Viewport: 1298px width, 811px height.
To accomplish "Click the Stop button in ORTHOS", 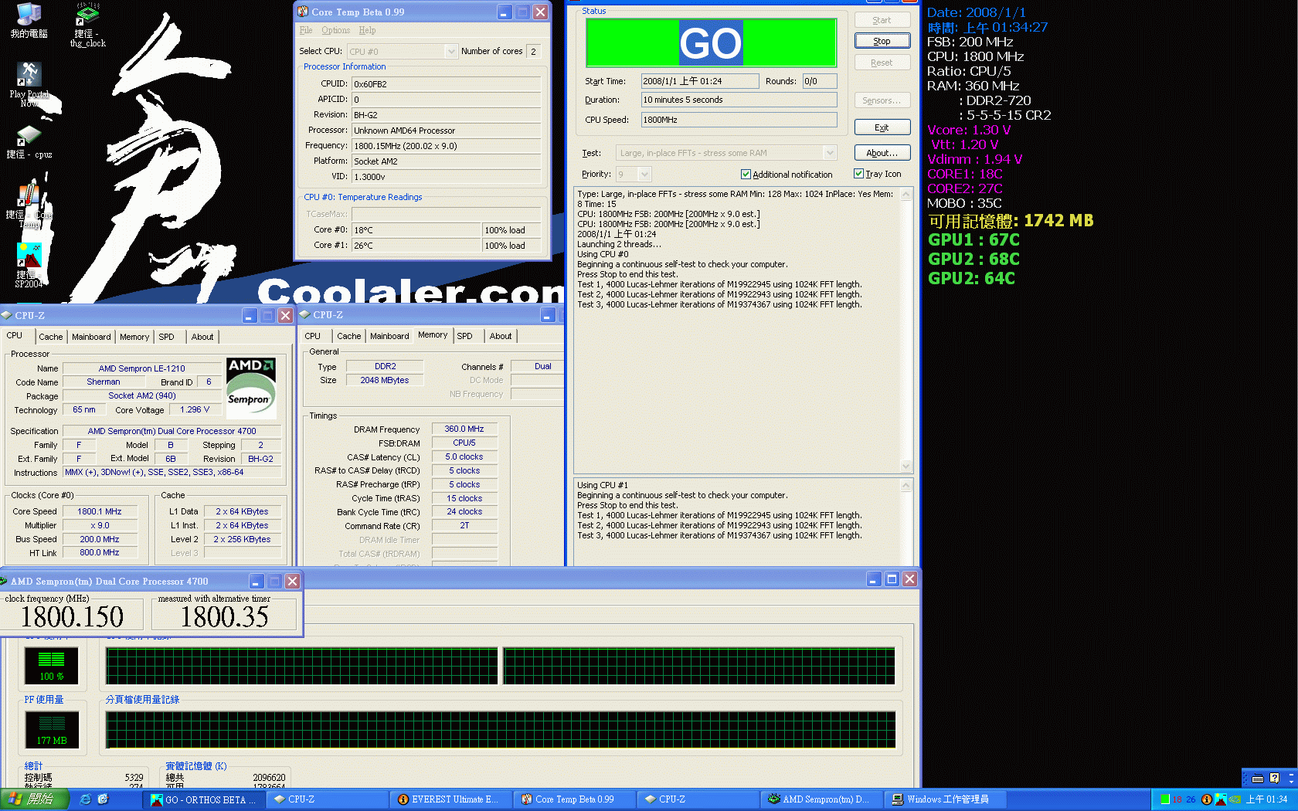I will coord(882,41).
